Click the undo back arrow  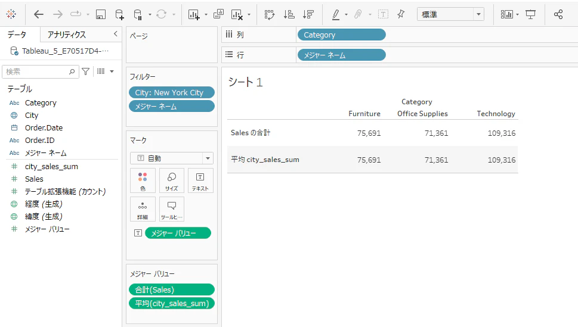click(x=39, y=14)
